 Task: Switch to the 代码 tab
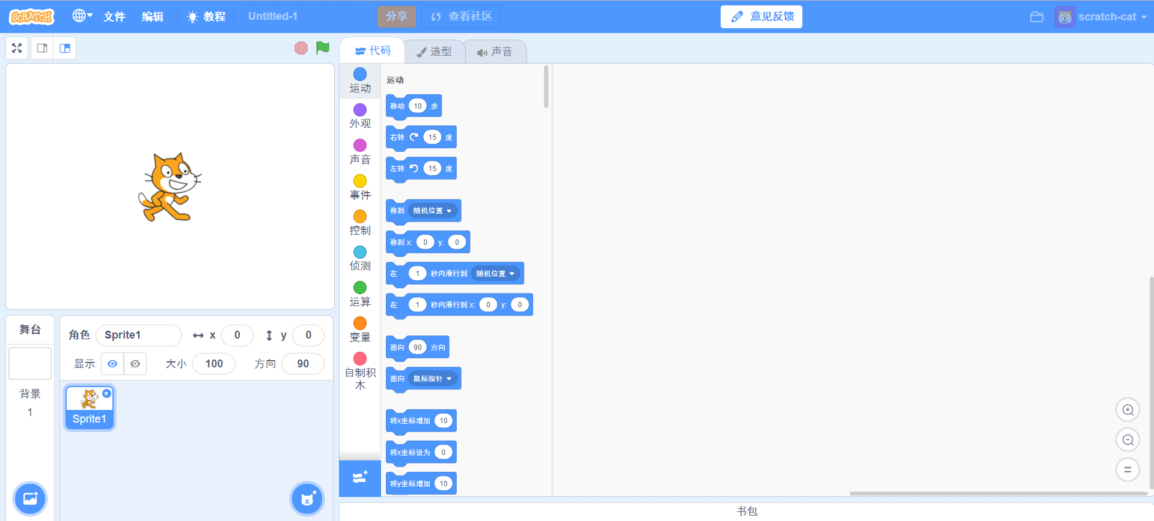373,51
